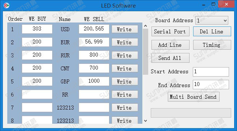This screenshot has width=237, height=131.
Task: Click the empty WE BUY field in row 6
Action: (x=37, y=94)
